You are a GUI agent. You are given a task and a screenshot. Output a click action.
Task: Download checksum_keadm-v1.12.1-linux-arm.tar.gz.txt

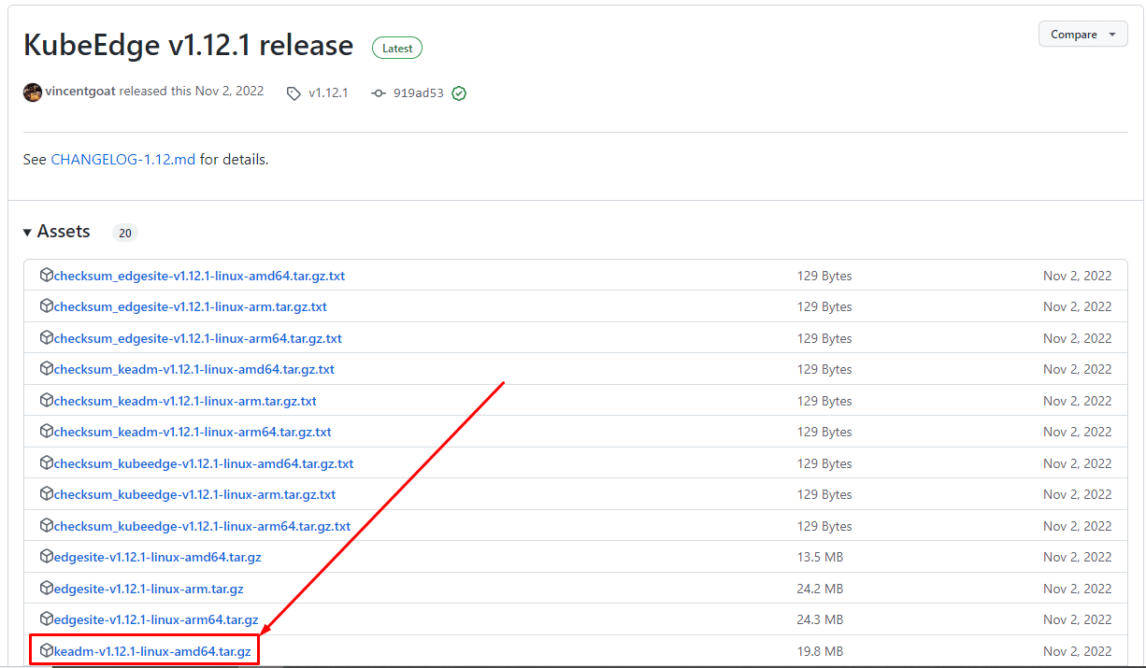pyautogui.click(x=185, y=401)
